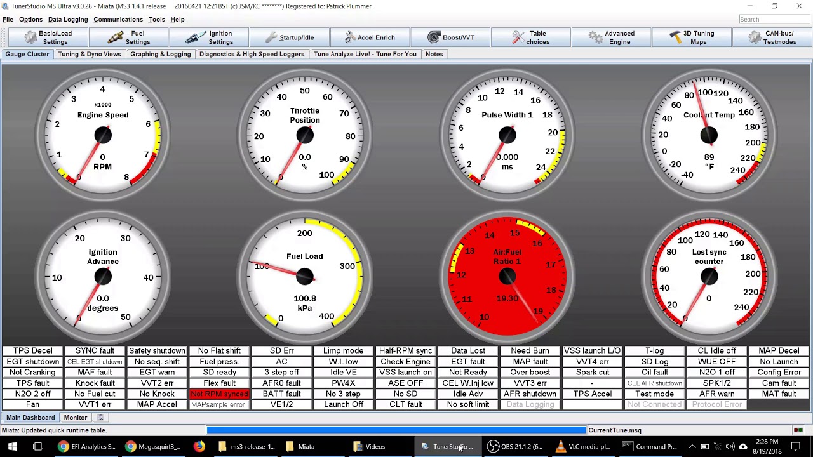Click the 'Config Error' indicator
Viewport: 813px width, 457px height.
click(x=779, y=373)
